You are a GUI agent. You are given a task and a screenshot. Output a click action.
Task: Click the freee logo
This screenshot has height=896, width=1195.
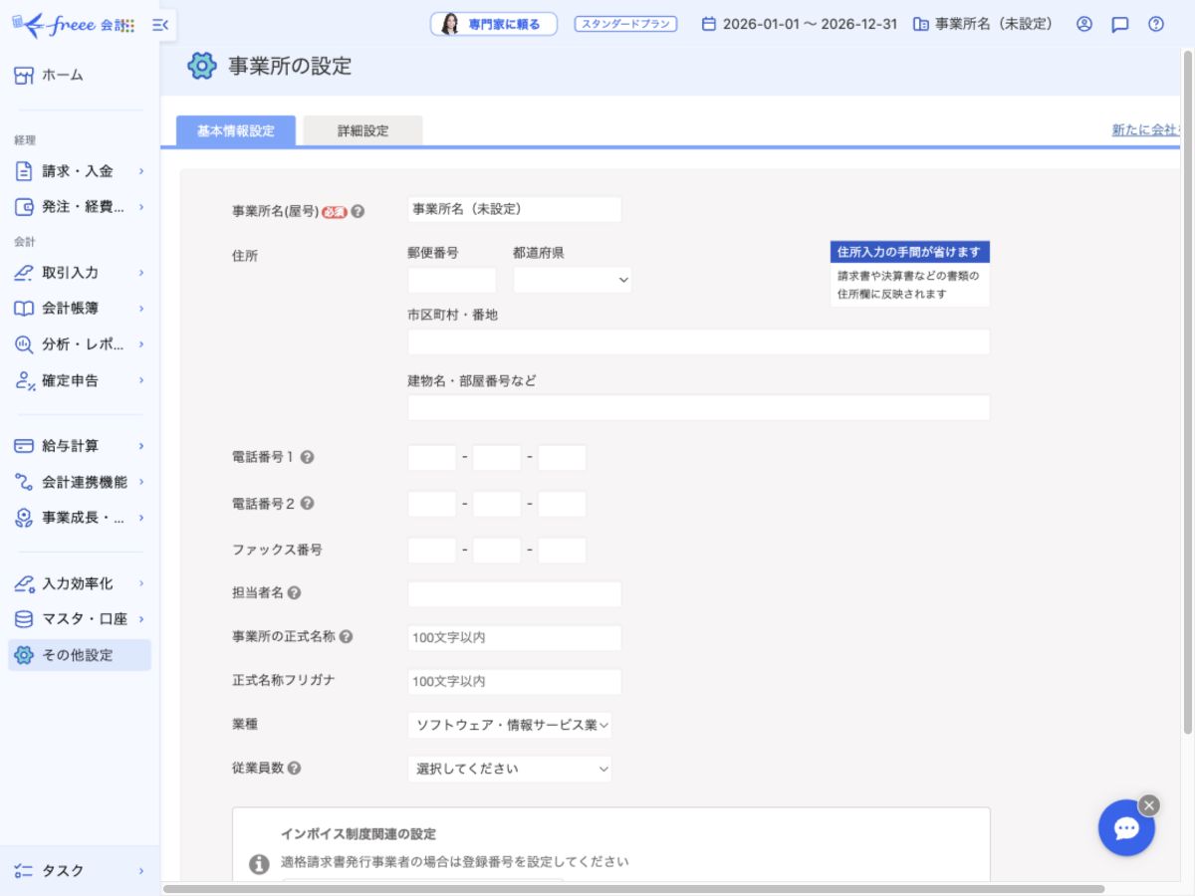73,25
